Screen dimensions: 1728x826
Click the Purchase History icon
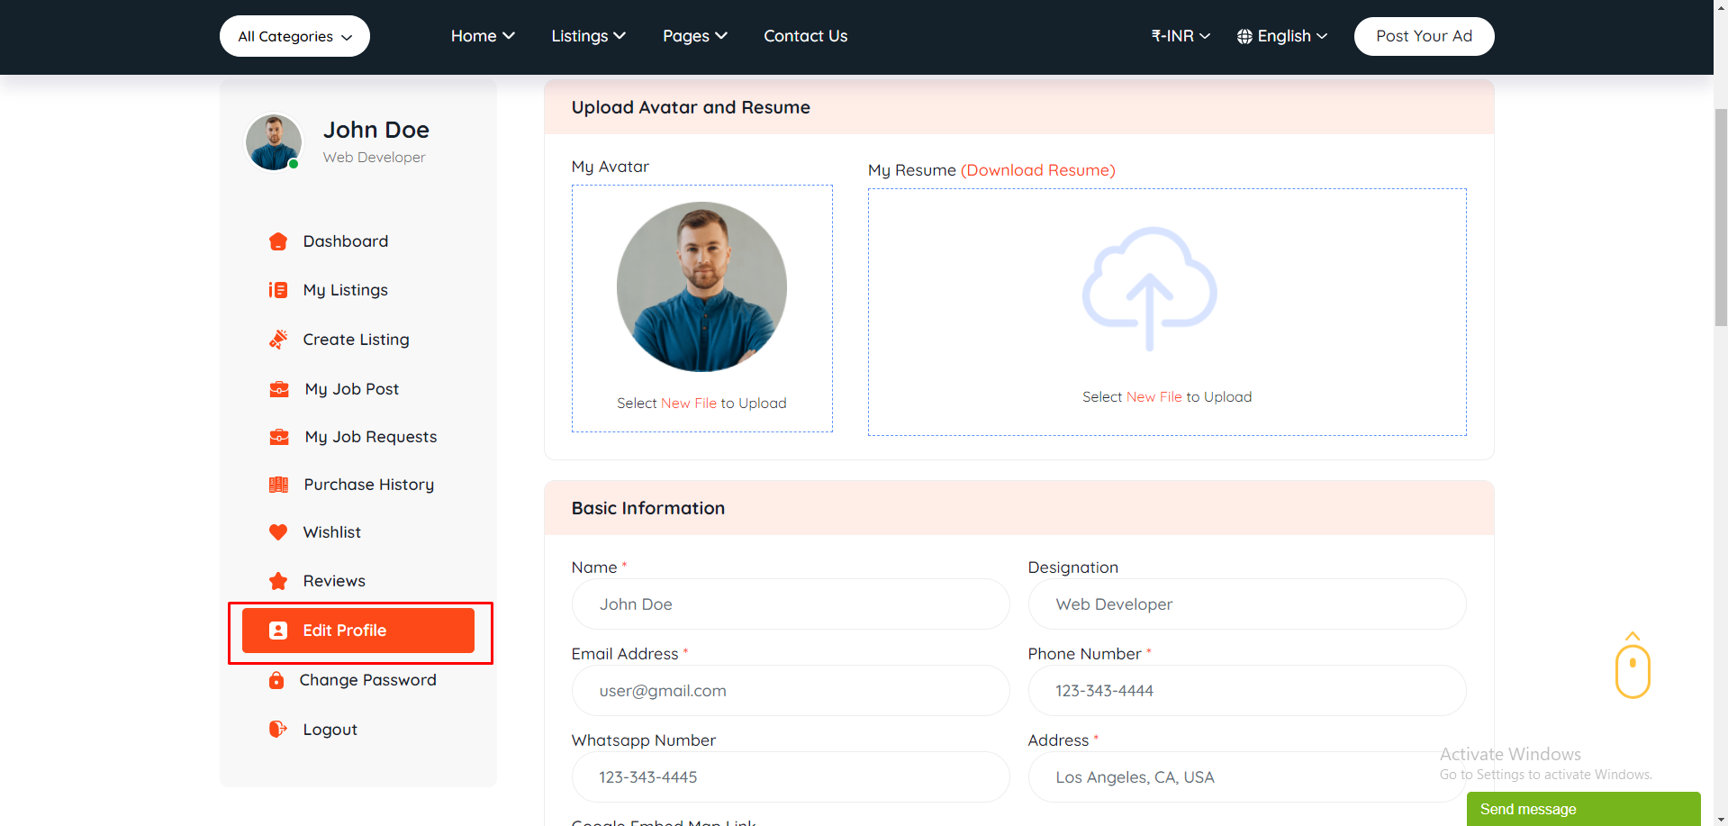[279, 485]
